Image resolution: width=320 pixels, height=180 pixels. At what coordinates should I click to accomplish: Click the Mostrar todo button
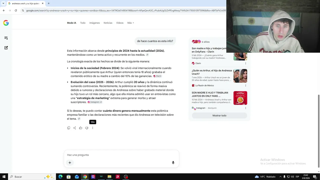coord(219,115)
